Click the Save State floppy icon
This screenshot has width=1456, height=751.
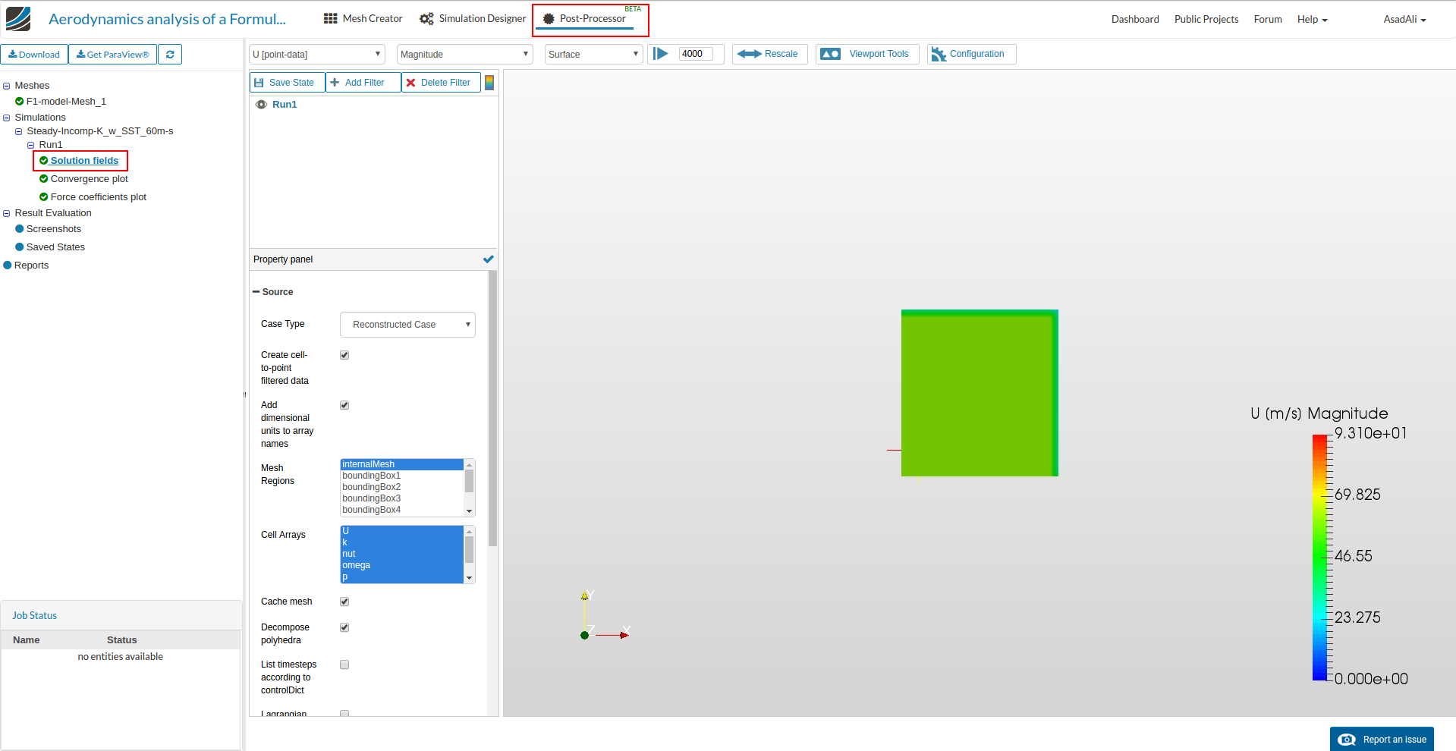pyautogui.click(x=259, y=83)
